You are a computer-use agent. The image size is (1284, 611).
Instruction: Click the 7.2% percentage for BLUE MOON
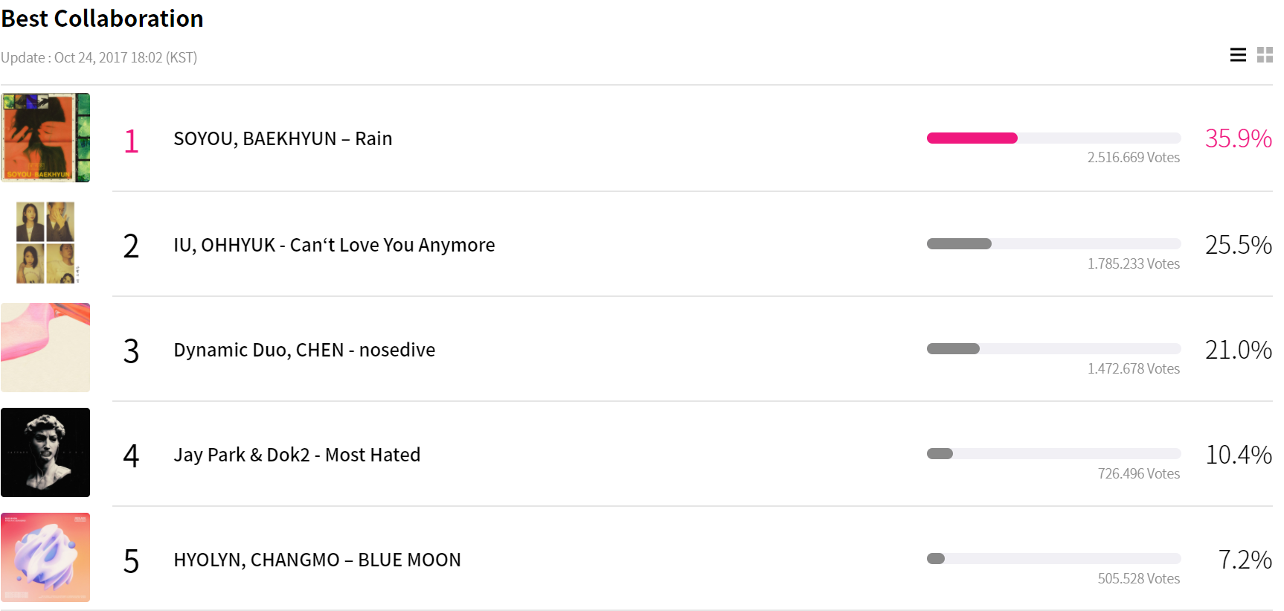click(1245, 560)
